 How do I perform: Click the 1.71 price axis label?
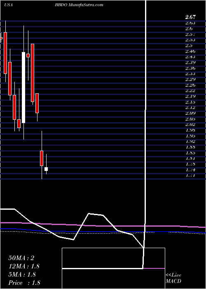(190, 175)
